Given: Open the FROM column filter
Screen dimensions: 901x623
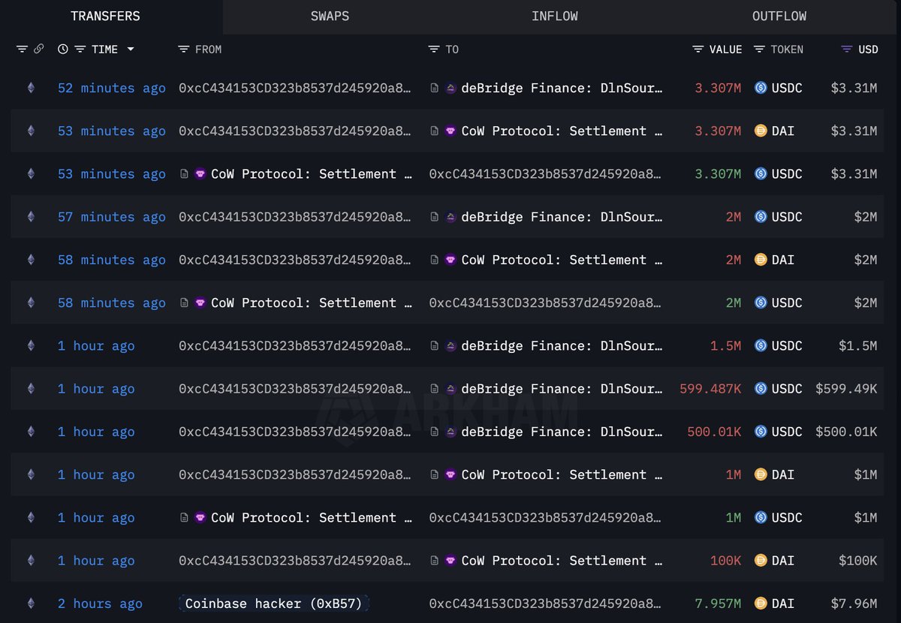Looking at the screenshot, I should [x=184, y=50].
